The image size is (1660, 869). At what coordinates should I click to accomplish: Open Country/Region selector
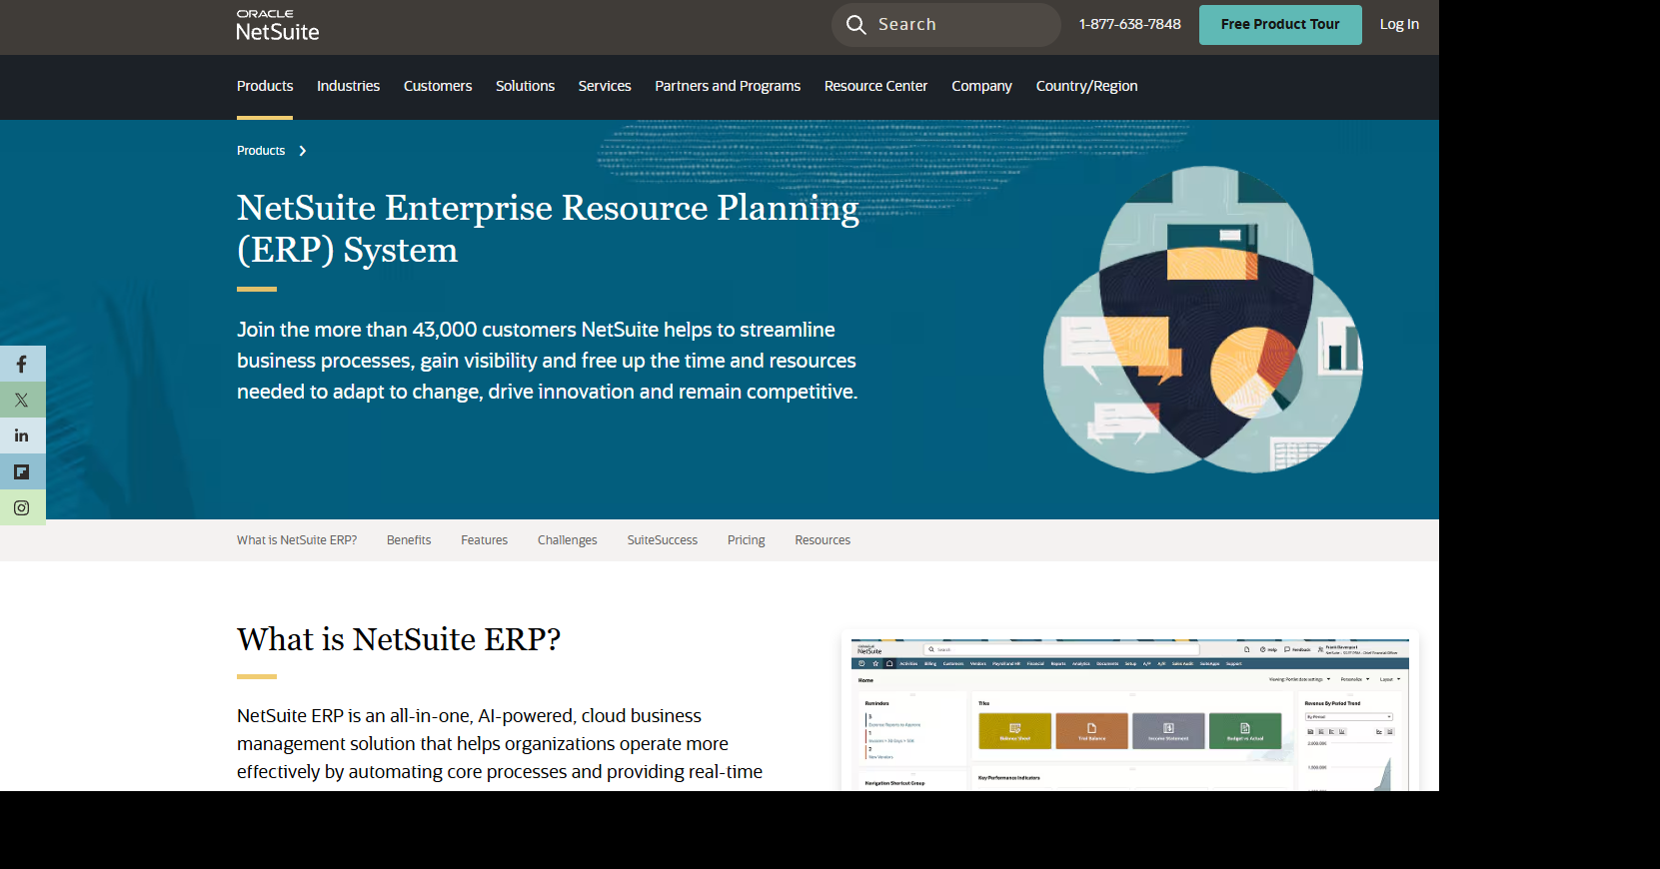(1086, 86)
